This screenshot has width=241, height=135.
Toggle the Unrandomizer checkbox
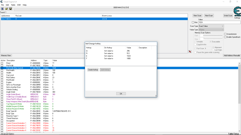225,34
